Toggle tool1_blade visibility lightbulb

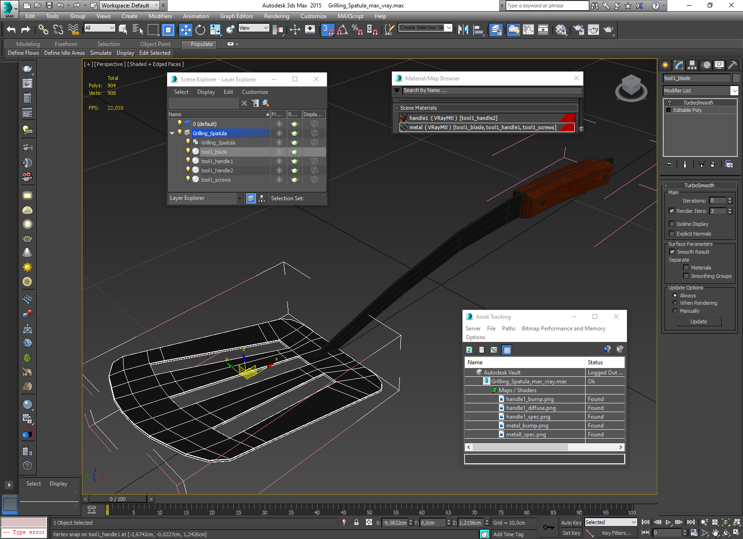coord(188,151)
